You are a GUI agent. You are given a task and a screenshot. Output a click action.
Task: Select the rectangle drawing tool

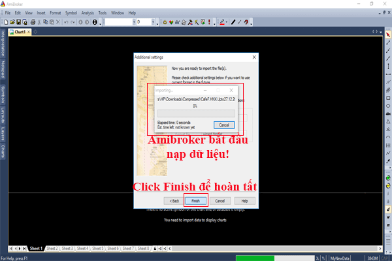click(x=388, y=98)
